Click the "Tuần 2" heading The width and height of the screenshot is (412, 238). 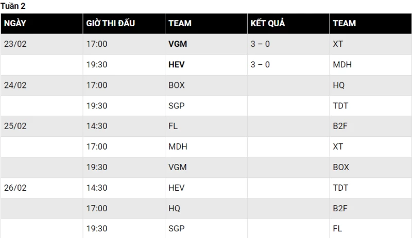[x=13, y=6]
